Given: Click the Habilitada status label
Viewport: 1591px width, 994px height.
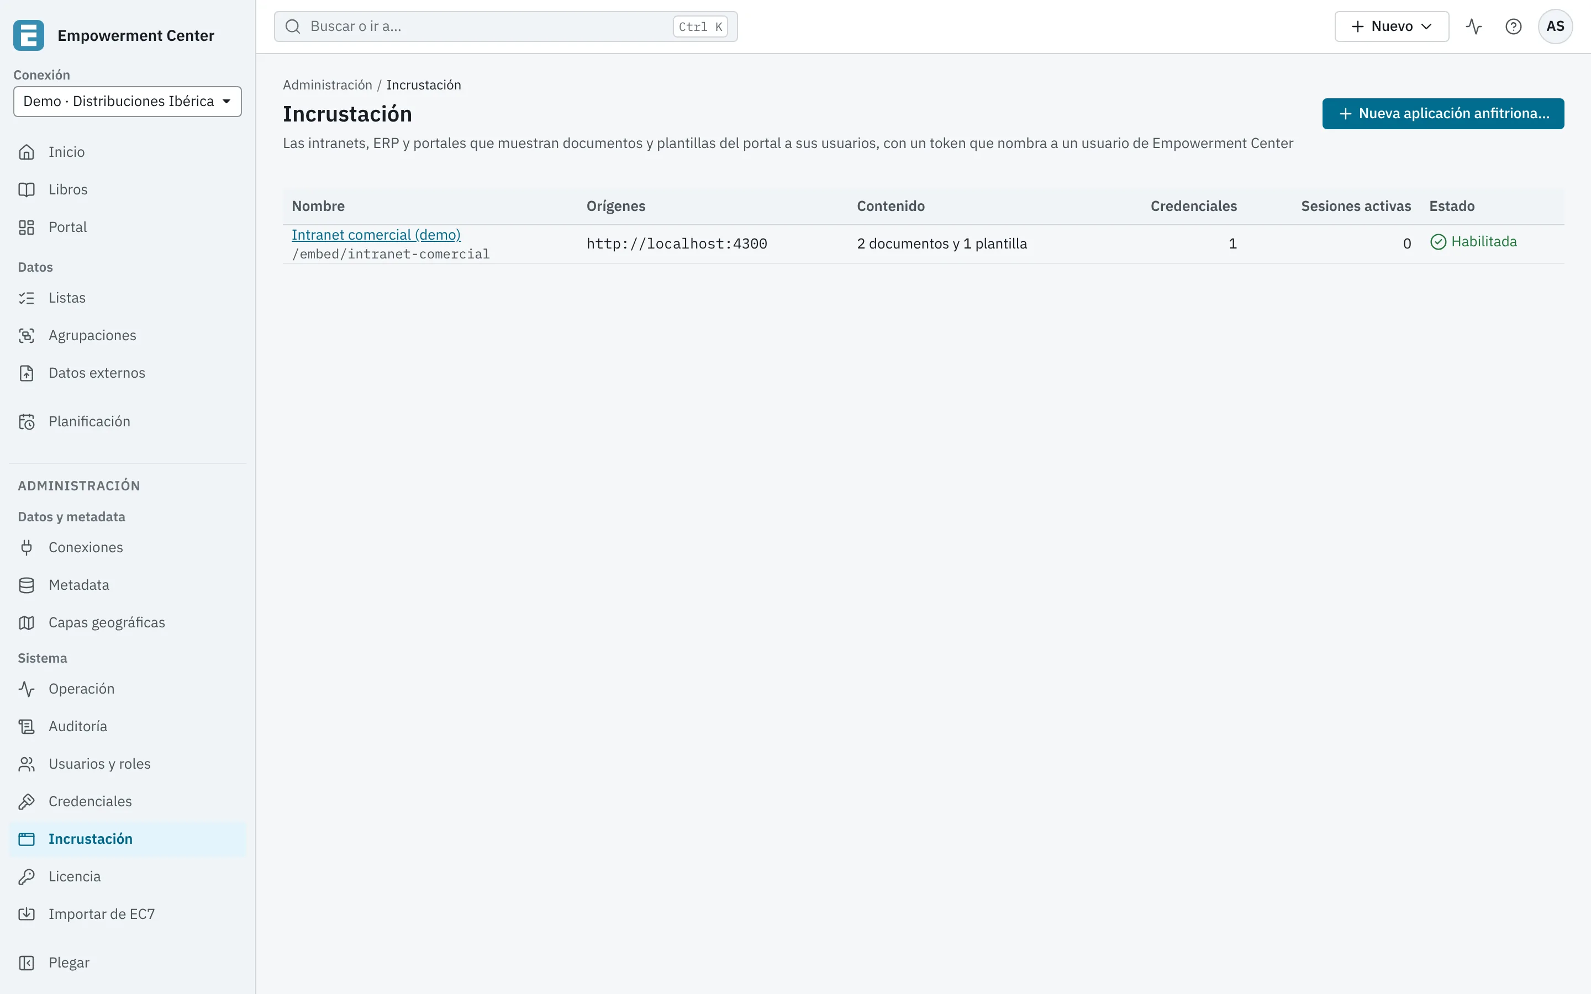Looking at the screenshot, I should pos(1473,242).
